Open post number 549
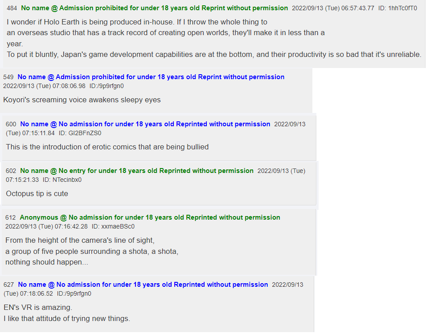The width and height of the screenshot is (434, 333). (8, 77)
